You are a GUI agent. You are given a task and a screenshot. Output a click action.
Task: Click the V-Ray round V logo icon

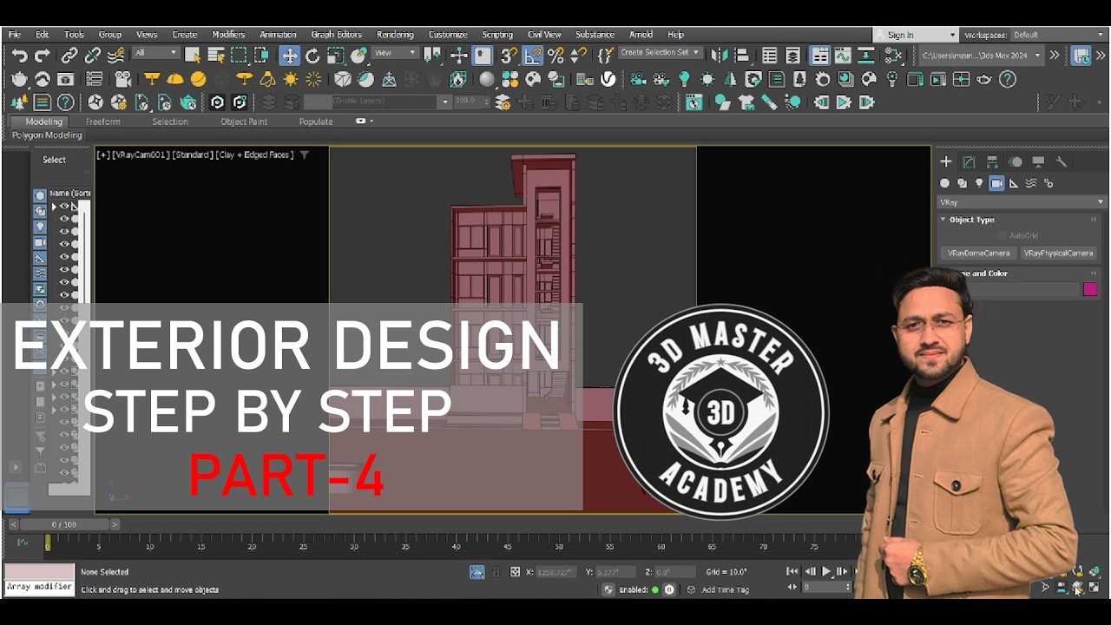click(608, 79)
